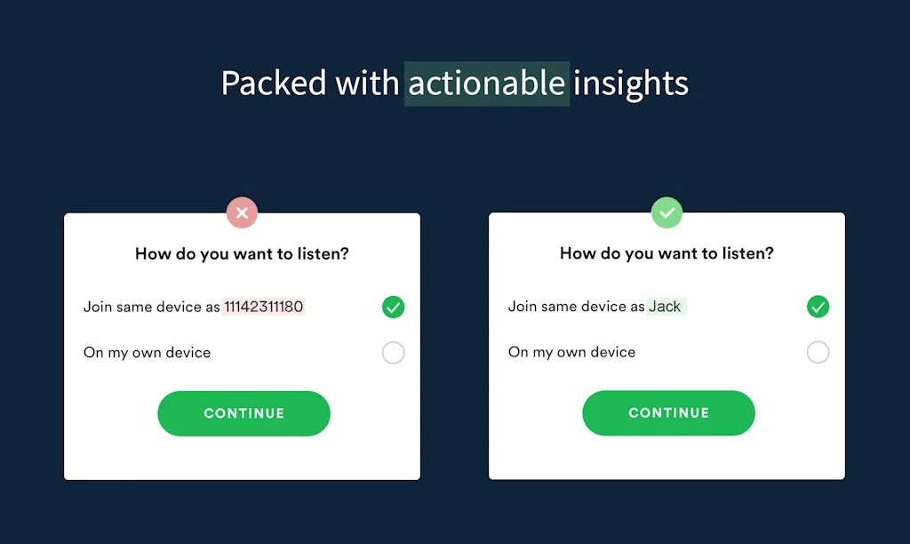Click the green checkmark badge icon

(667, 213)
